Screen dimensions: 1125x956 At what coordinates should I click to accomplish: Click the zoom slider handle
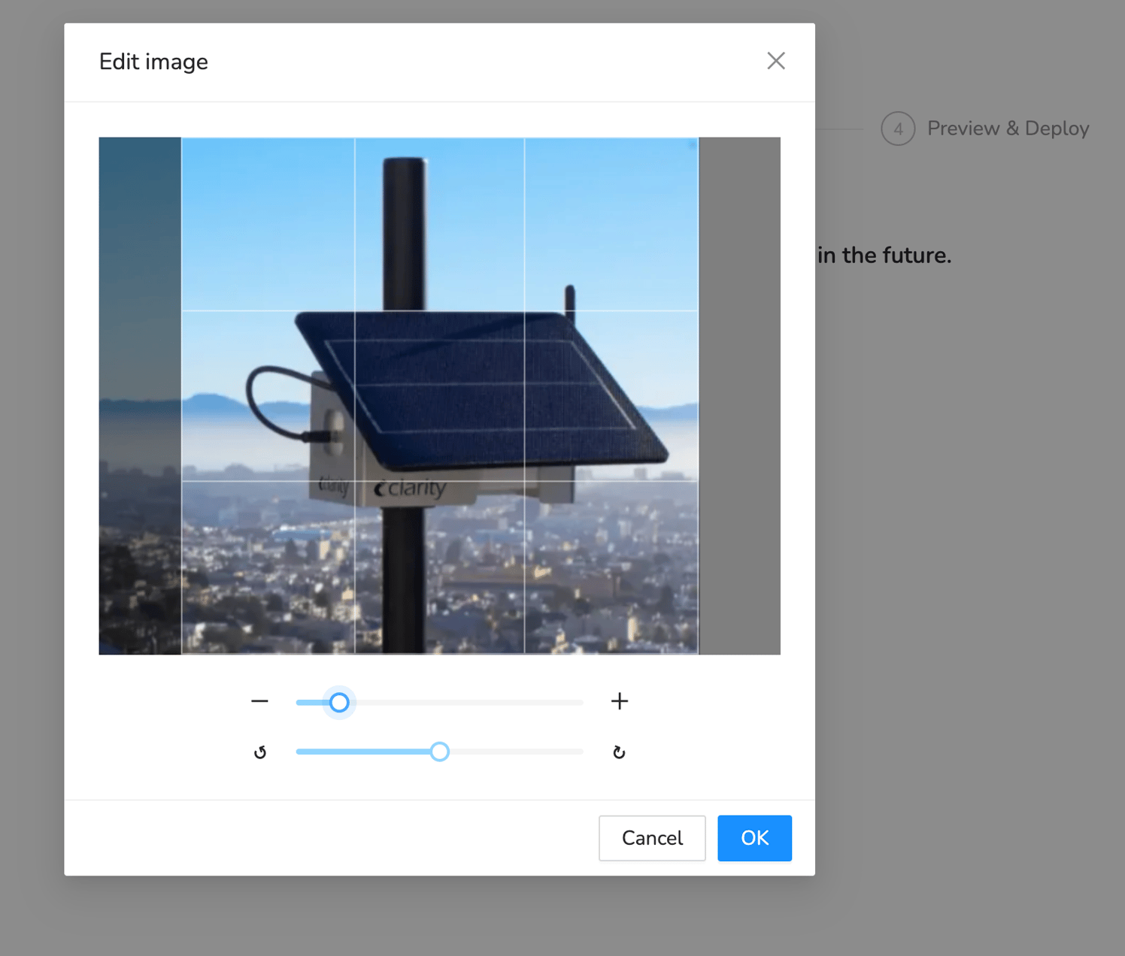click(339, 702)
